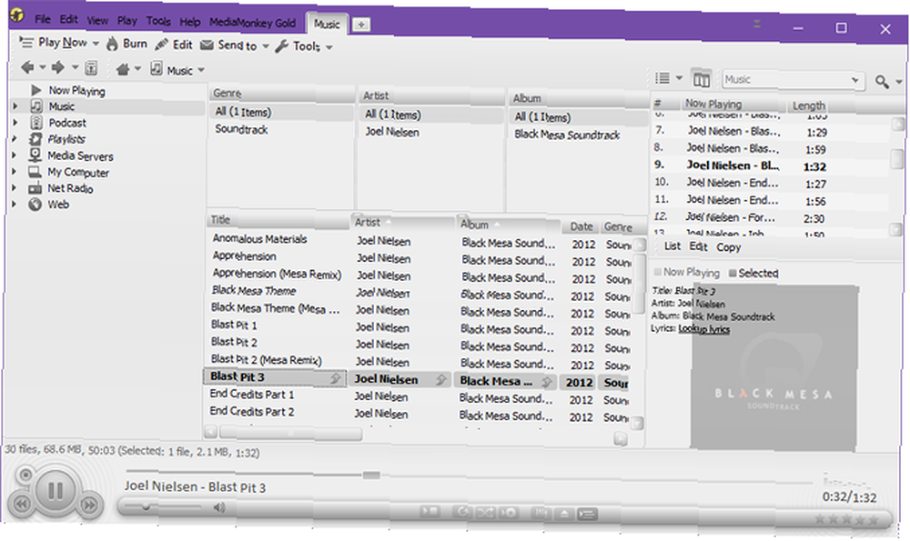
Task: Click the Title column header
Action: (278, 220)
